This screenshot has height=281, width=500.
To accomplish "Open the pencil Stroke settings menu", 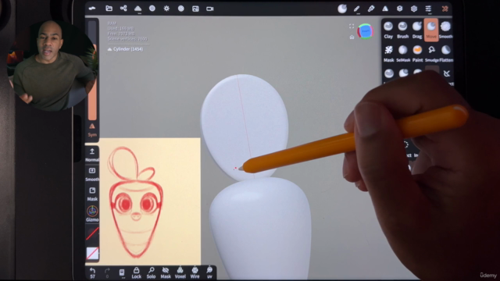I will 357,9.
